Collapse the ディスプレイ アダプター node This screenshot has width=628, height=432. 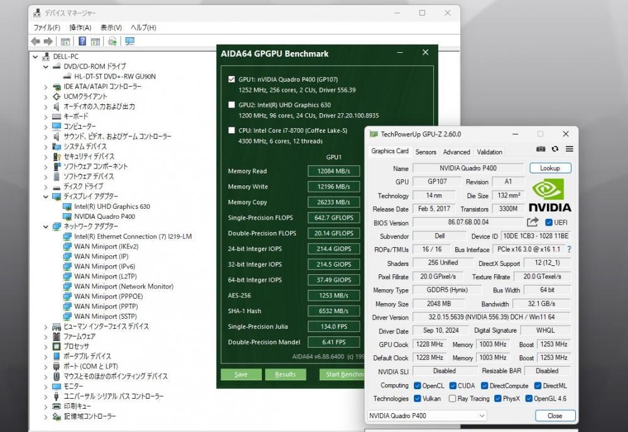tap(46, 197)
